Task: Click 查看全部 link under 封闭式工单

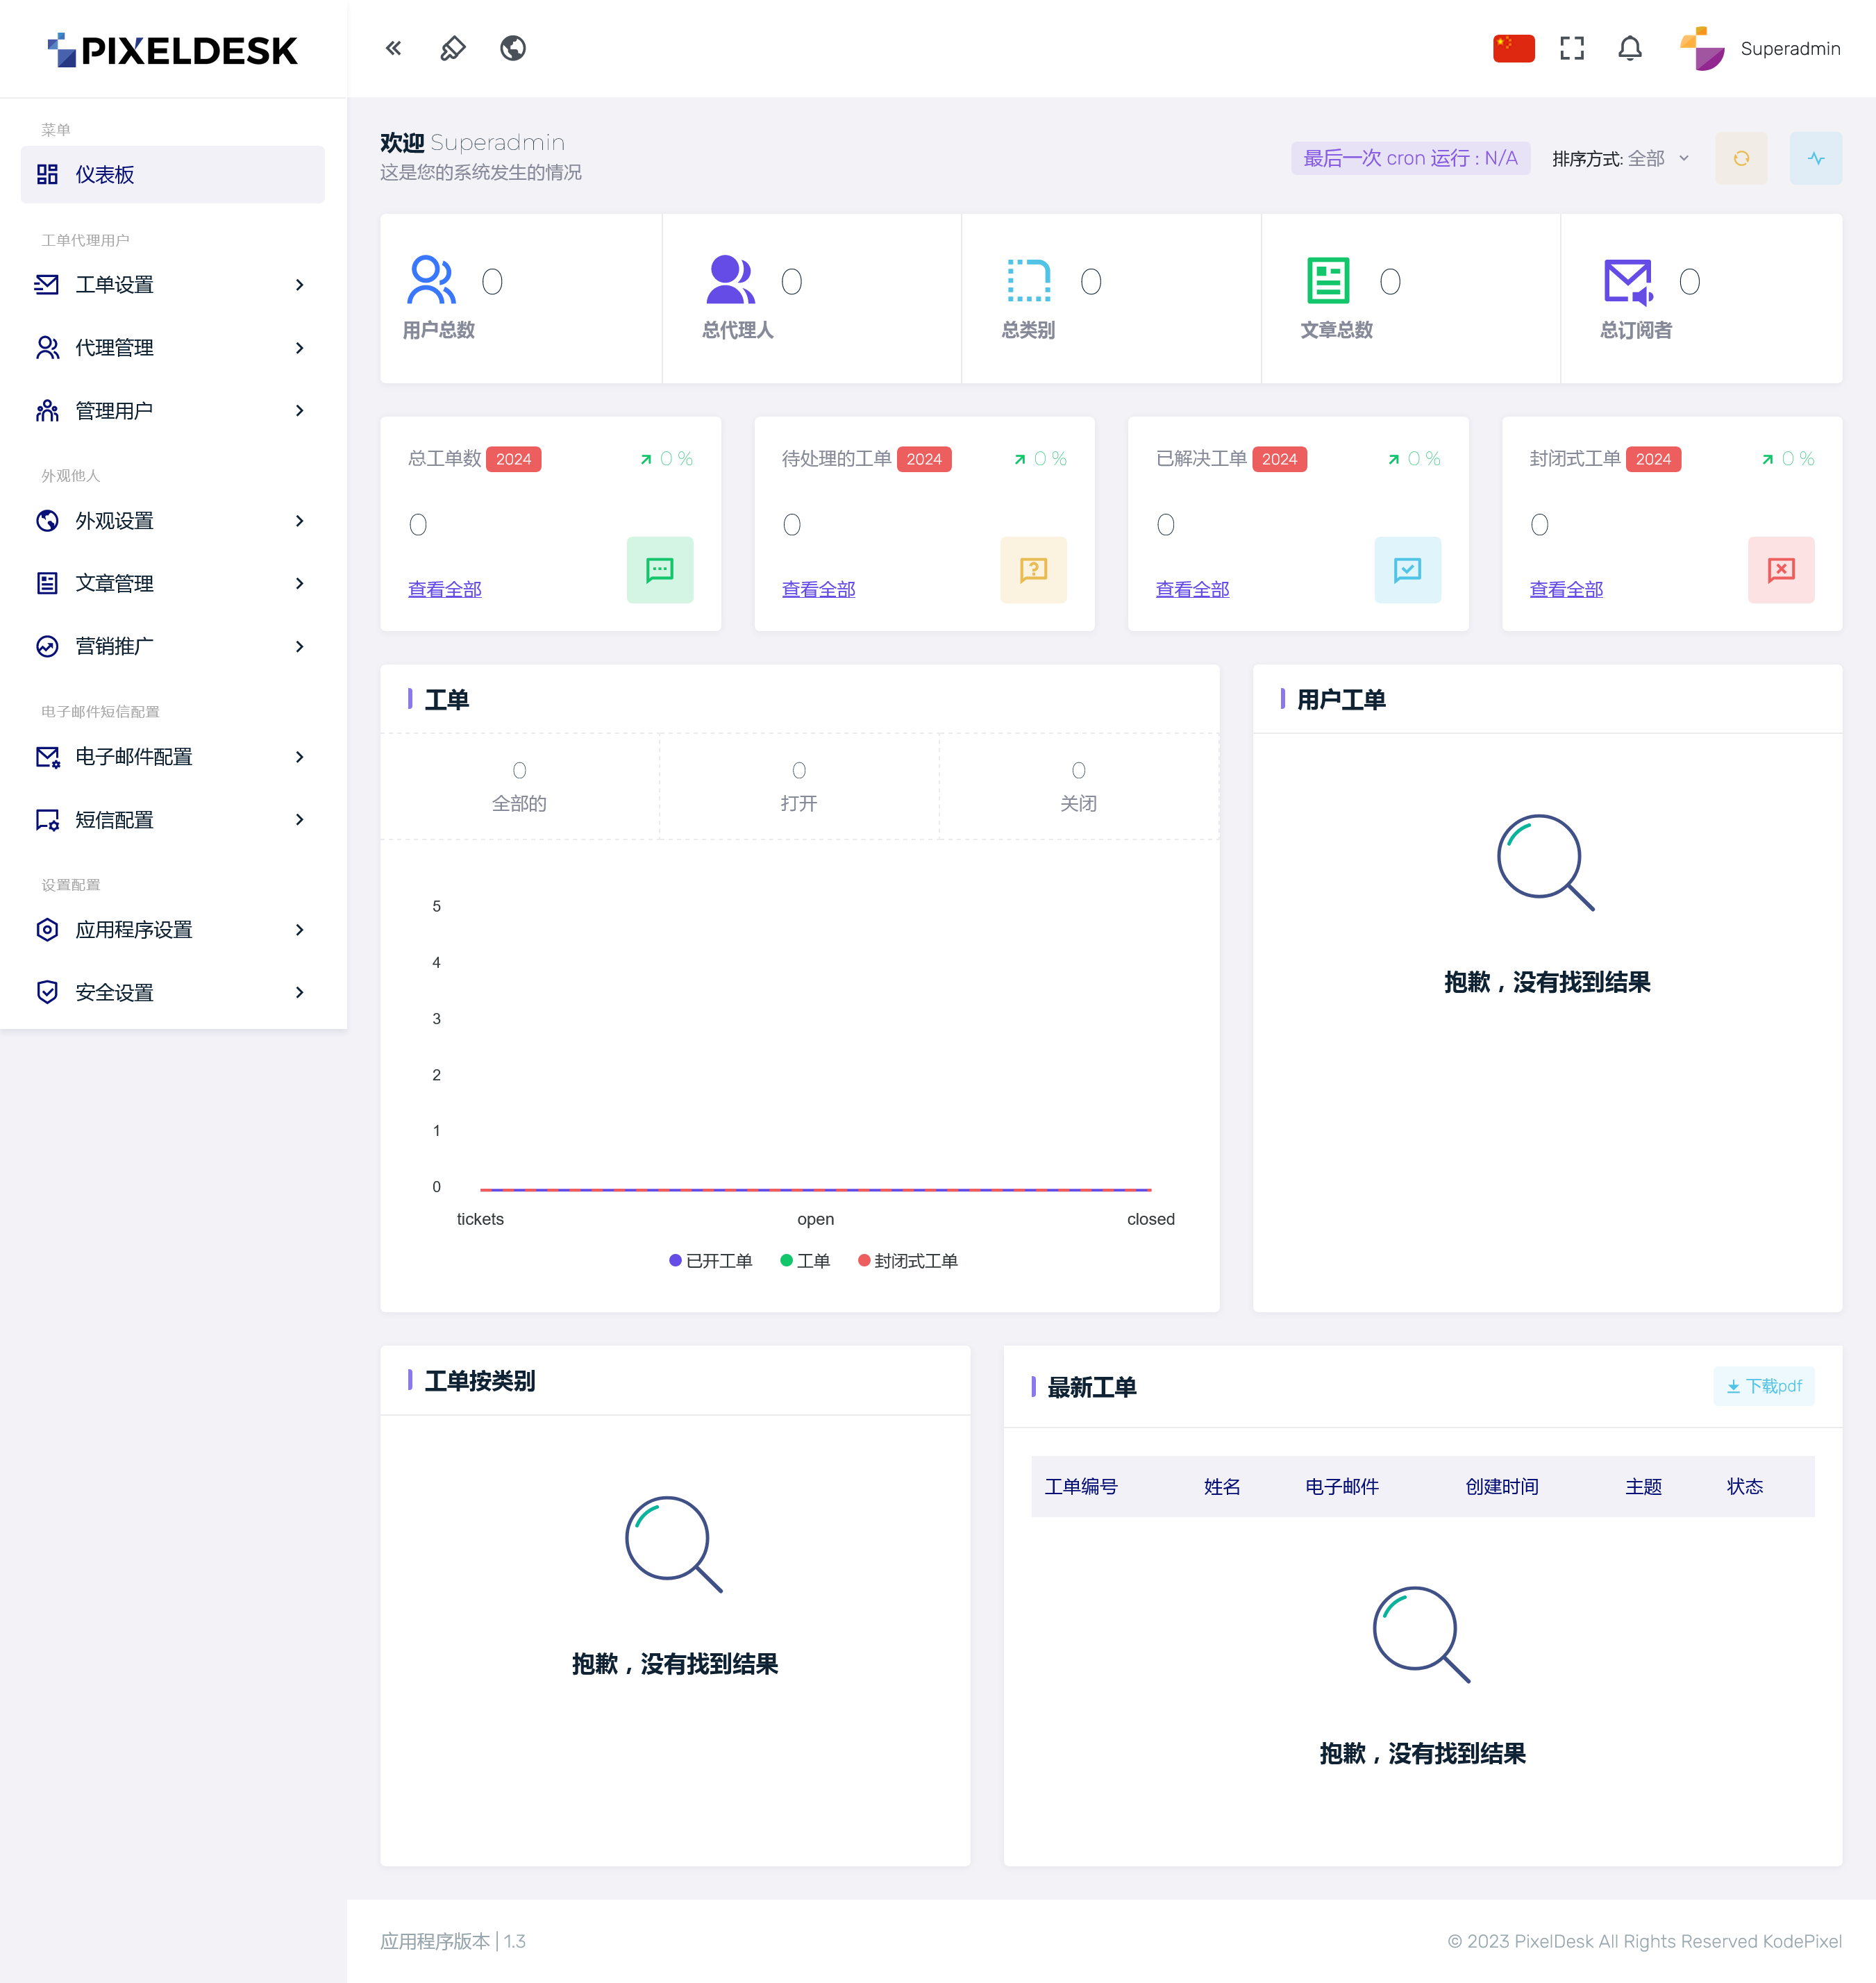Action: [1567, 590]
